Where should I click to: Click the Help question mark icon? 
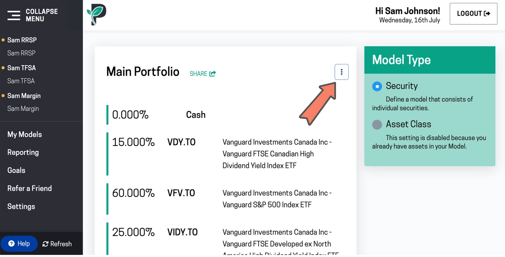coord(11,244)
